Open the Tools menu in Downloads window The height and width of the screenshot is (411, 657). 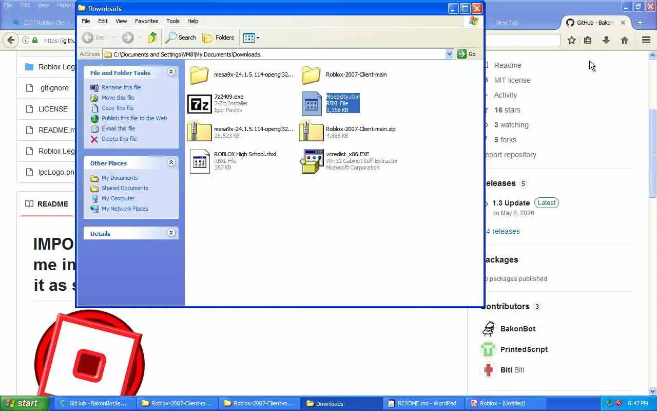point(173,21)
